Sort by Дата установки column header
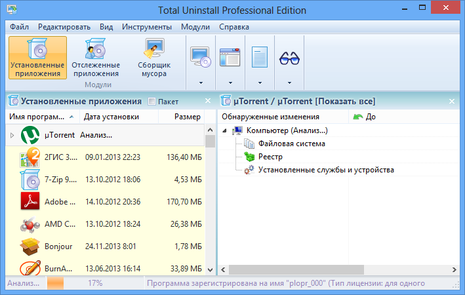 [111, 117]
